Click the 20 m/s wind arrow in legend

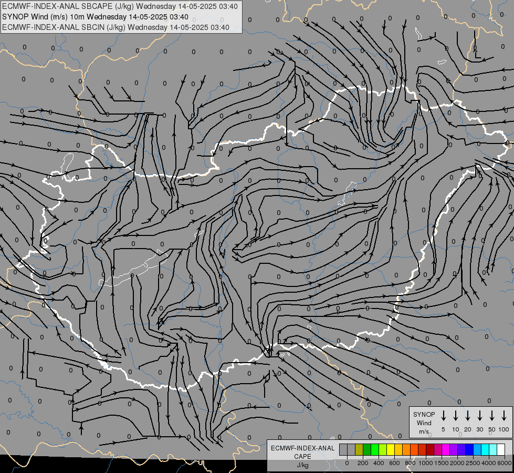(468, 416)
